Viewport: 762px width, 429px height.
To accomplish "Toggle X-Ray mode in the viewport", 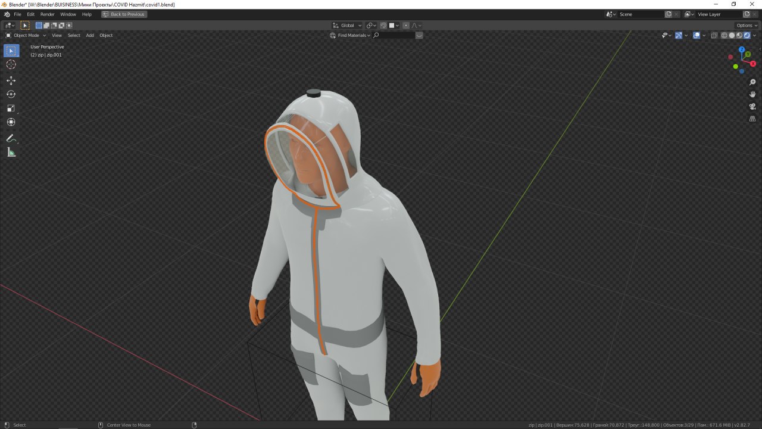I will 714,35.
